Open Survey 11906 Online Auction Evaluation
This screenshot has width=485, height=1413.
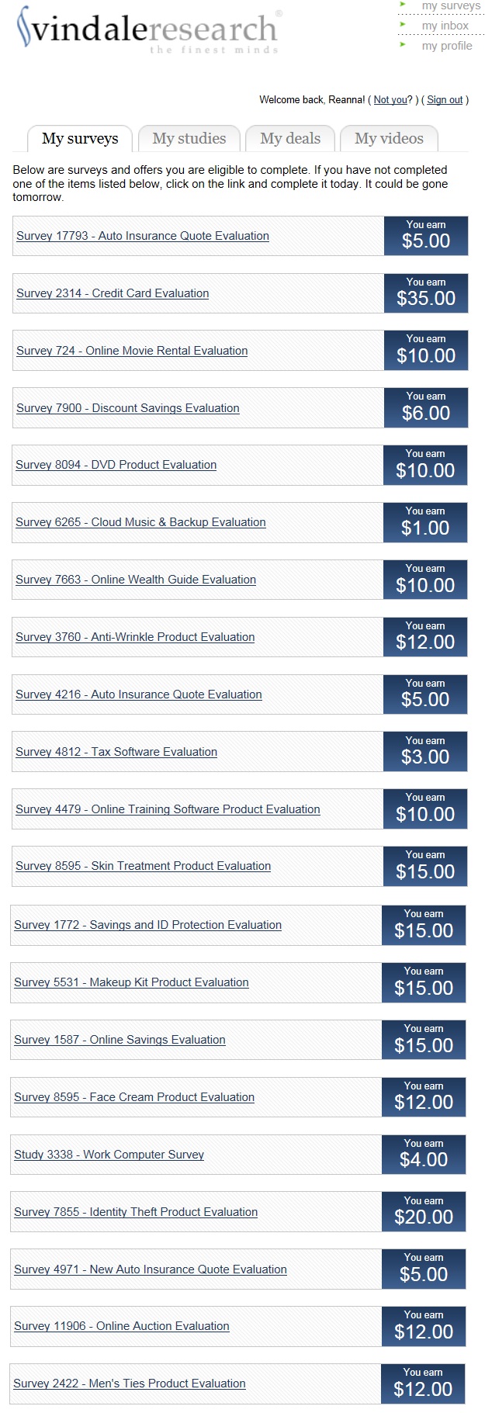122,1326
